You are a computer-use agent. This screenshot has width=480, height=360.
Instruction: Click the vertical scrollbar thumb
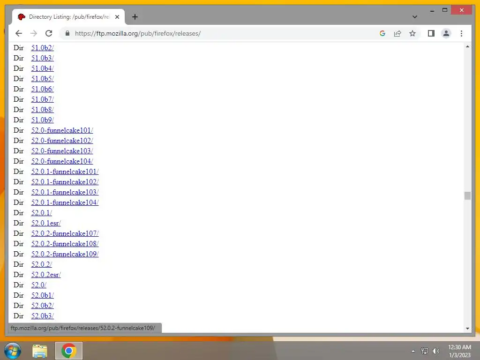click(x=467, y=195)
